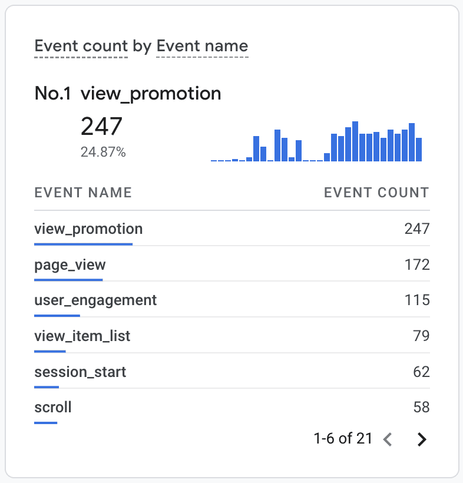Click the EVENT COUNT column header

tap(376, 193)
